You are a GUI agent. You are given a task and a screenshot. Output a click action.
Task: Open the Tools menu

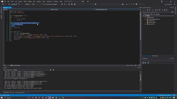click(x=44, y=1)
